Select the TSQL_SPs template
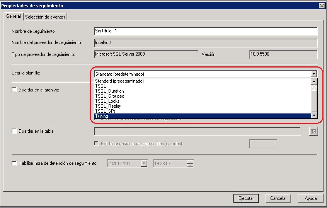Viewport: 327px width, 208px height. pos(203,111)
